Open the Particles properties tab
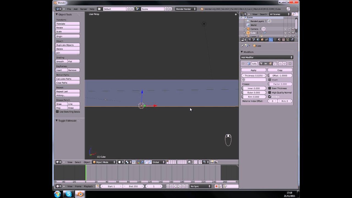Image resolution: width=352 pixels, height=198 pixels. (288, 40)
